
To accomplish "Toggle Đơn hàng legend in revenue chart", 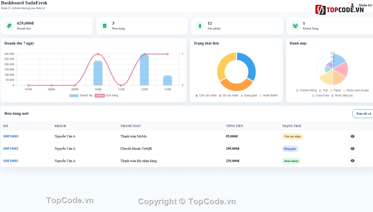I will coord(106,95).
